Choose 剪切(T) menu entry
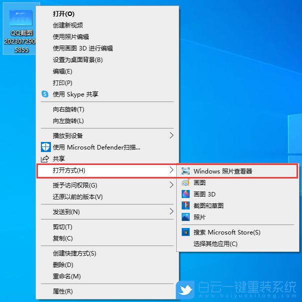The width and height of the screenshot is (302, 302). tap(107, 226)
